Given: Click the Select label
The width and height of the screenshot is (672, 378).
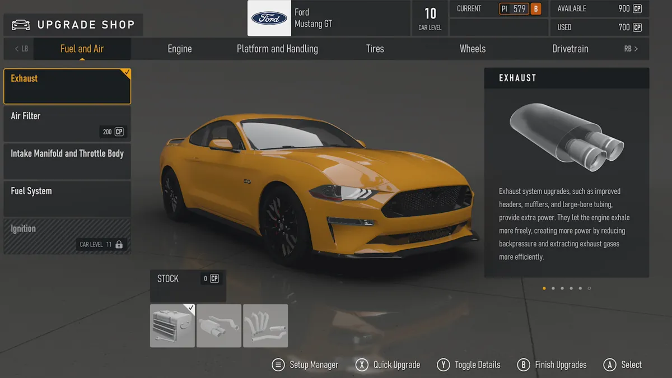Looking at the screenshot, I should click(x=631, y=365).
